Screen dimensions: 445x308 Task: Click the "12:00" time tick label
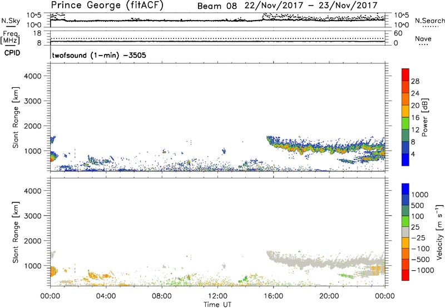[217, 296]
